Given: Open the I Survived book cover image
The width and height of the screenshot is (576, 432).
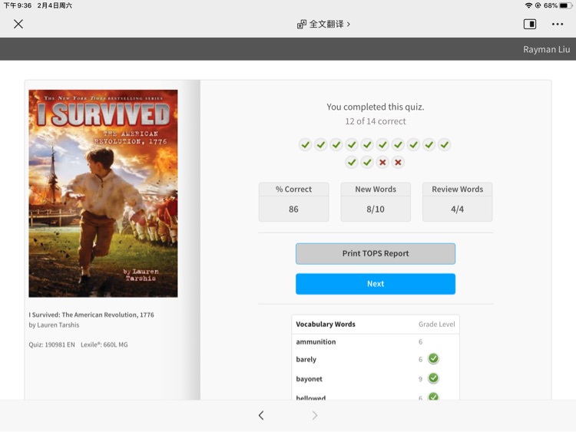Looking at the screenshot, I should click(103, 193).
